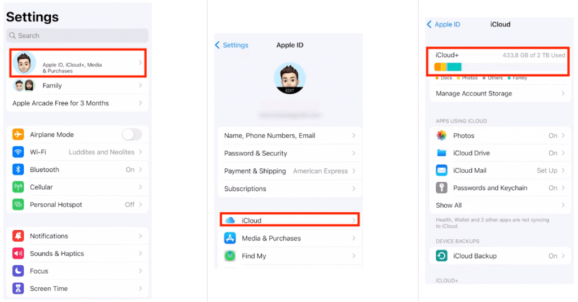
Task: Select the Family row label
Action: pyautogui.click(x=52, y=86)
